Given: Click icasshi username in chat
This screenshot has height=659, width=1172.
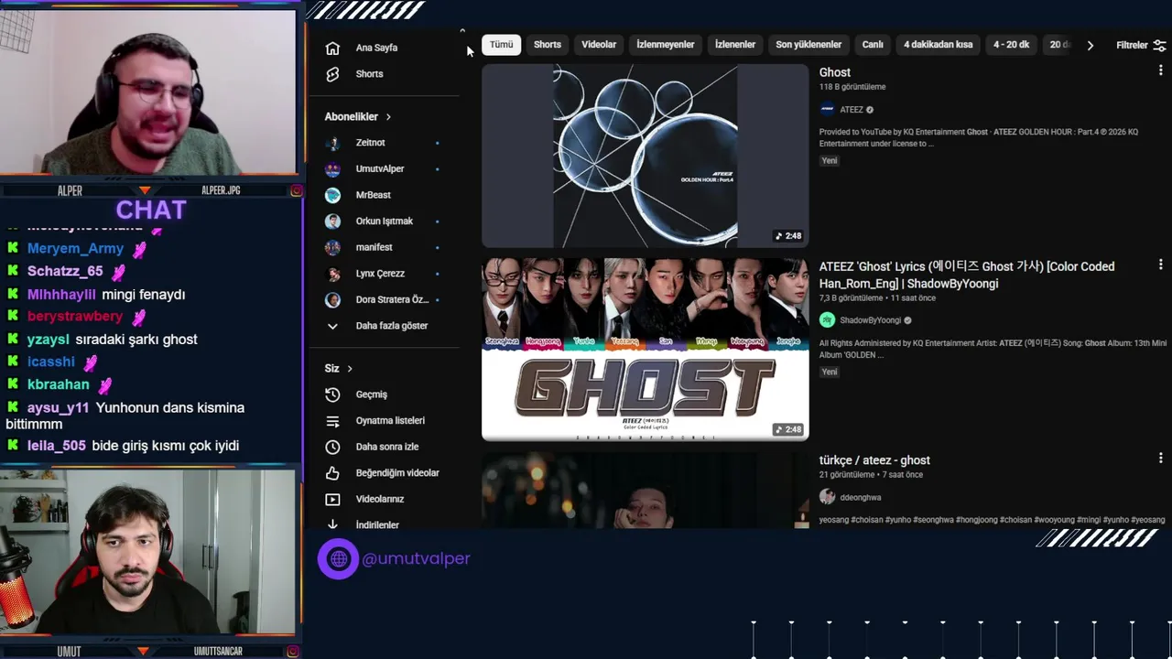Looking at the screenshot, I should click(x=51, y=362).
